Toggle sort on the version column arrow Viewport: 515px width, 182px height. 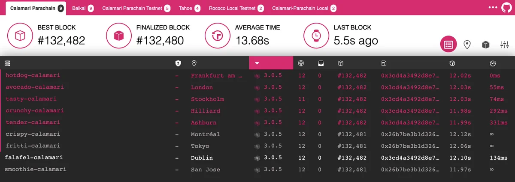pos(257,63)
